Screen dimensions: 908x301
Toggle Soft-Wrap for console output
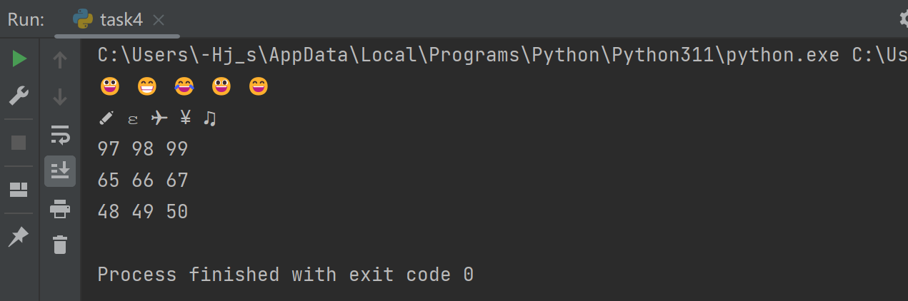[60, 134]
